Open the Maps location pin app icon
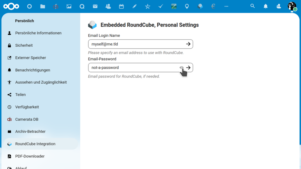Image resolution: width=301 pixels, height=169 pixels. pyautogui.click(x=187, y=6)
